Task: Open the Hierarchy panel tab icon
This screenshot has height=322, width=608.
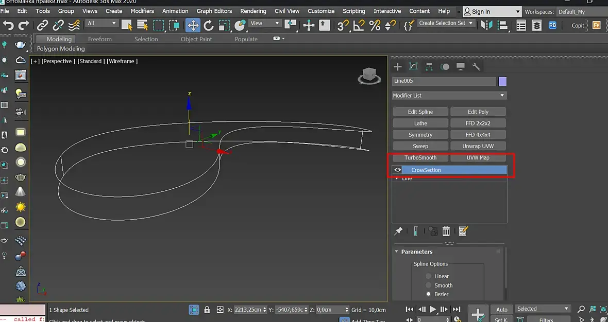Action: pyautogui.click(x=429, y=67)
